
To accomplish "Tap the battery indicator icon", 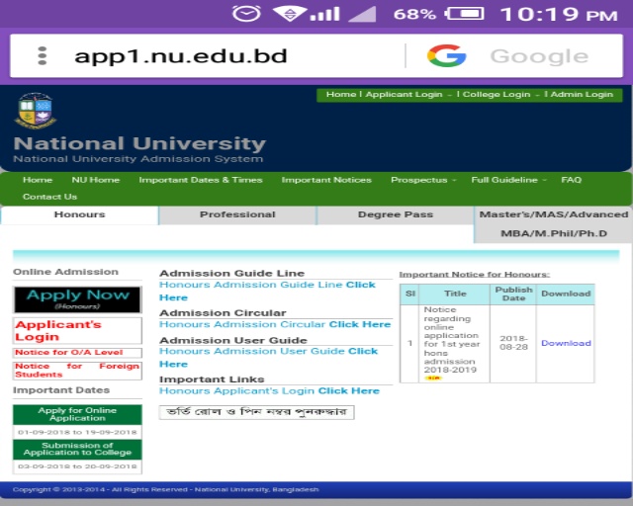I will (x=464, y=14).
